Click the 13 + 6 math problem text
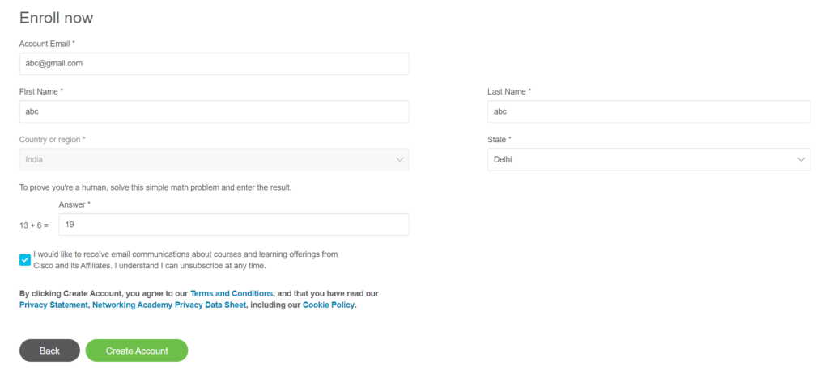The width and height of the screenshot is (829, 374). [x=34, y=225]
